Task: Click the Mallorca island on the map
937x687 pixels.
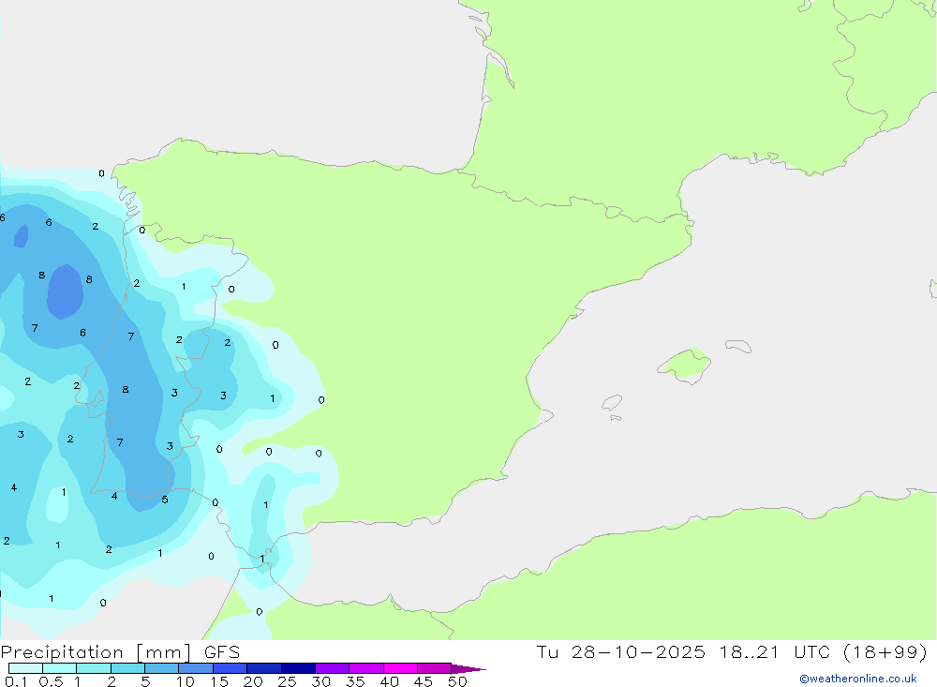Action: point(685,365)
